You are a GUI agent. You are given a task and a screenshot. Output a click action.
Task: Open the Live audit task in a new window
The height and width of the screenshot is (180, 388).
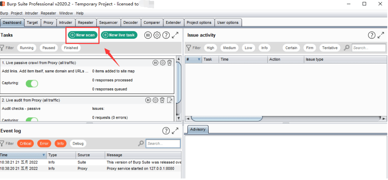170,100
